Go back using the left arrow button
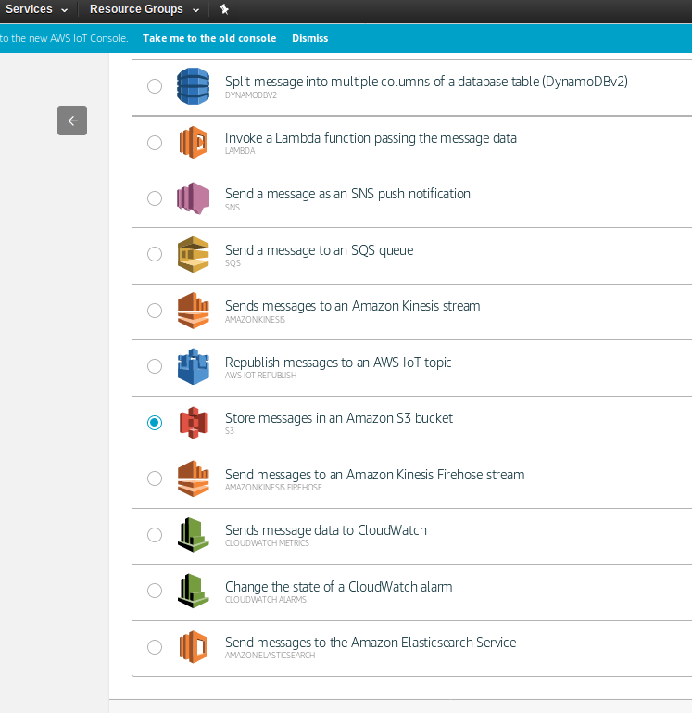692x713 pixels. (72, 121)
